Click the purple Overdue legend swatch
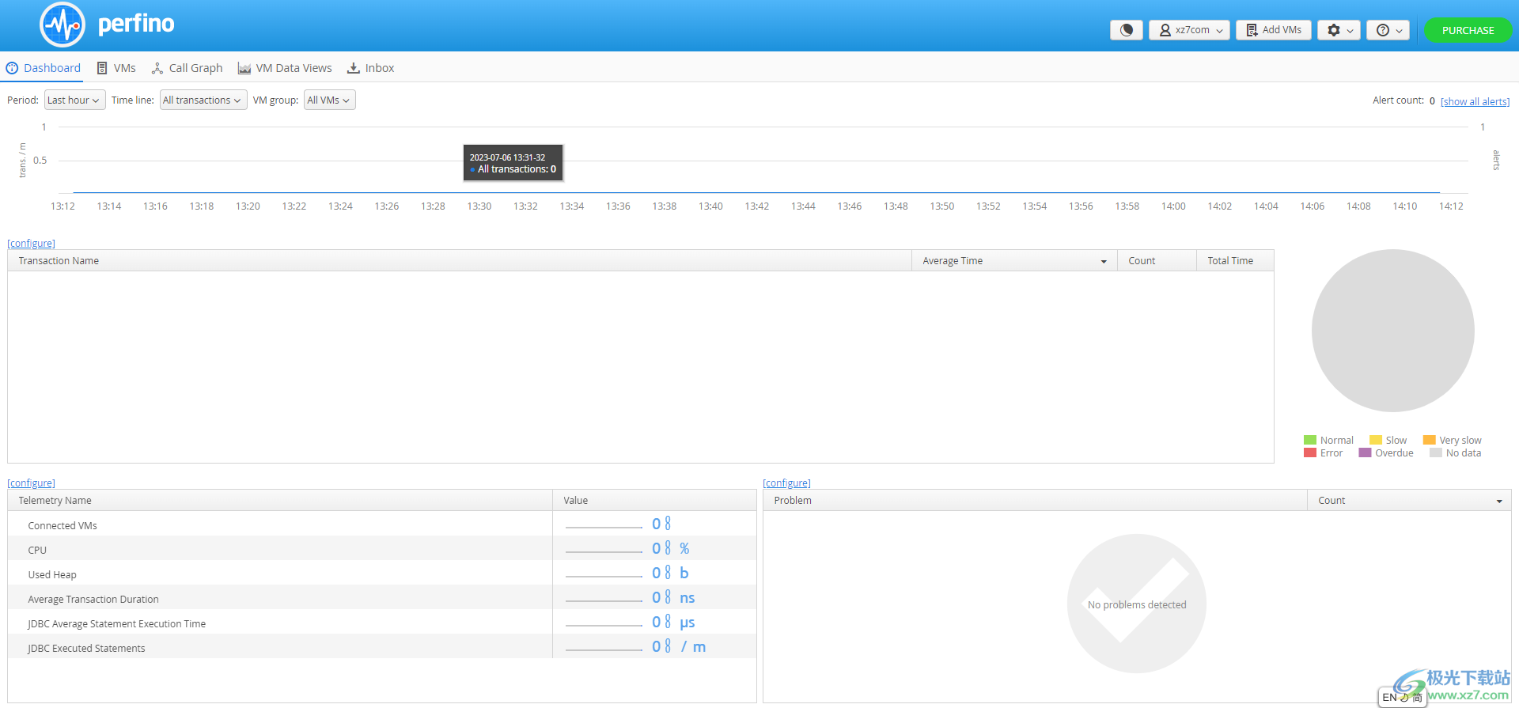The width and height of the screenshot is (1519, 708). [1365, 452]
